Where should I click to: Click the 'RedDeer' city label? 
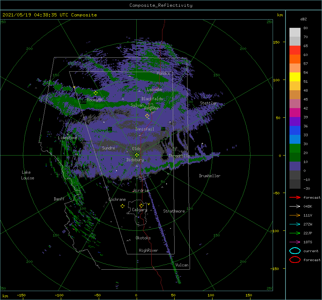point(152,108)
